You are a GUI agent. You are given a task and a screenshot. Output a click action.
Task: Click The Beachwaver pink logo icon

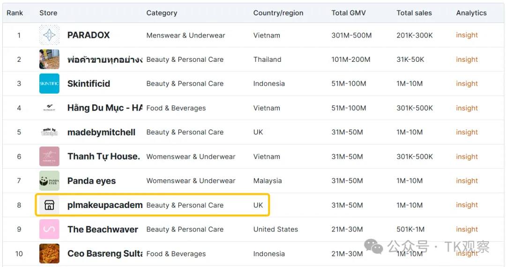click(49, 229)
